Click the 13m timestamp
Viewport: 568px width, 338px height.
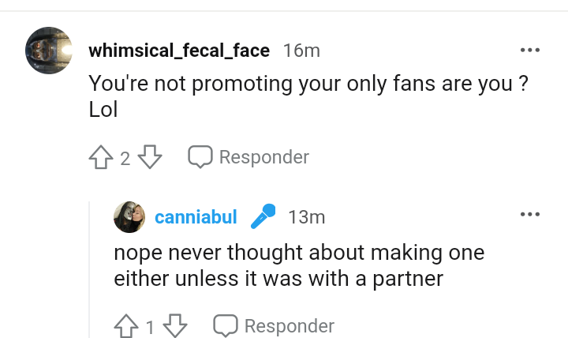tap(307, 217)
